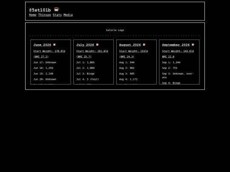Select the Jul 3: Binge entry

[85, 73]
